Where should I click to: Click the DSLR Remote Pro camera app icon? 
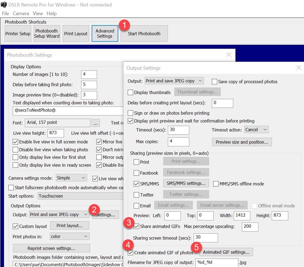tap(4, 5)
